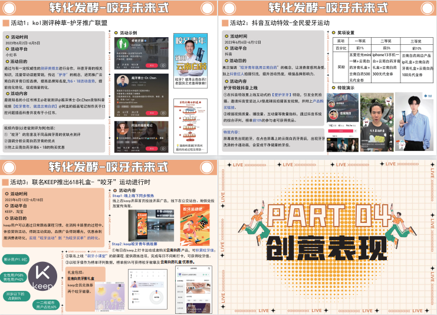The height and width of the screenshot is (315, 437).
Task: Click the search icon in Keep course screenshot
Action: pyautogui.click(x=209, y=268)
